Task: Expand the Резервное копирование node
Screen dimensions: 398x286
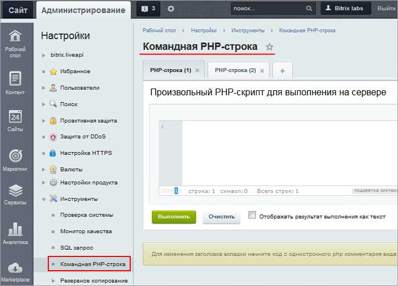Action: point(53,281)
